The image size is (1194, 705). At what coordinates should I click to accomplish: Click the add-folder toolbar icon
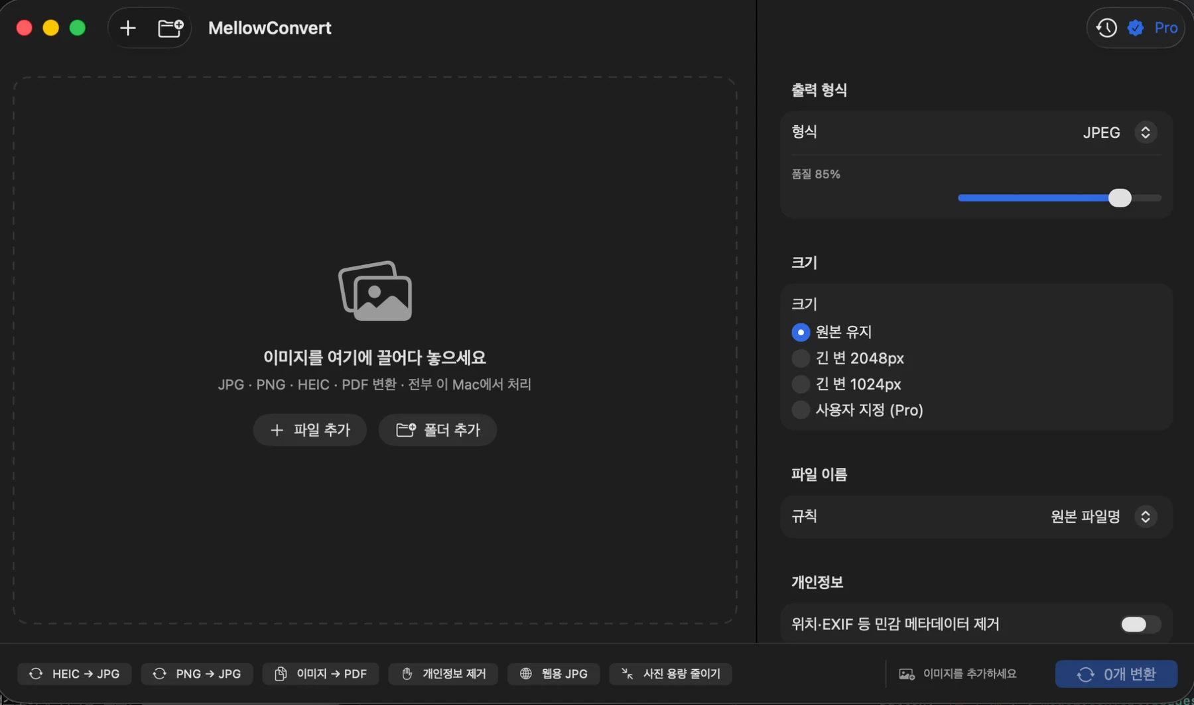point(170,28)
